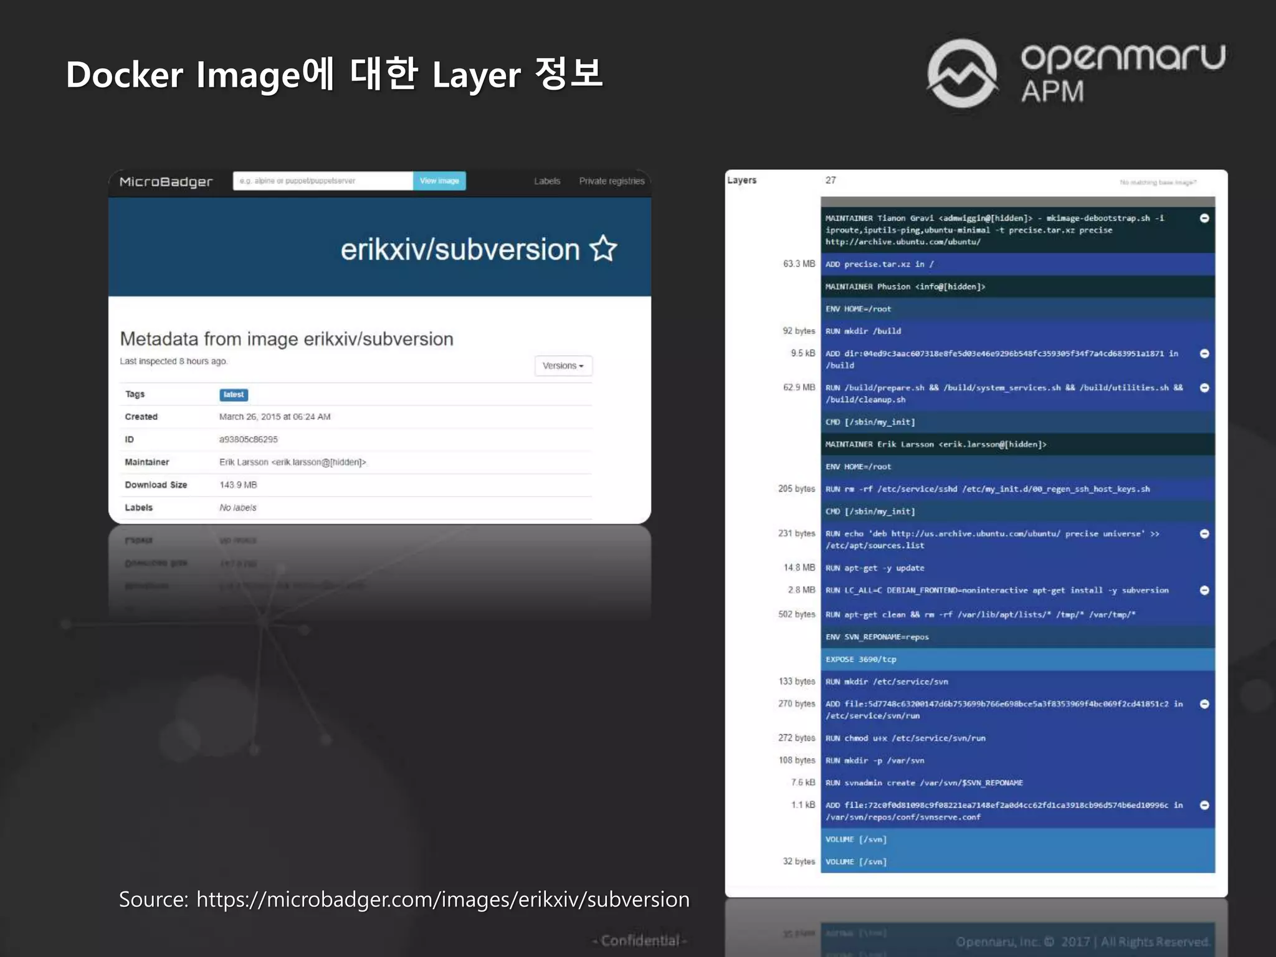Viewport: 1276px width, 957px height.
Task: Click the Openmaru APM logo
Action: pyautogui.click(x=1076, y=74)
